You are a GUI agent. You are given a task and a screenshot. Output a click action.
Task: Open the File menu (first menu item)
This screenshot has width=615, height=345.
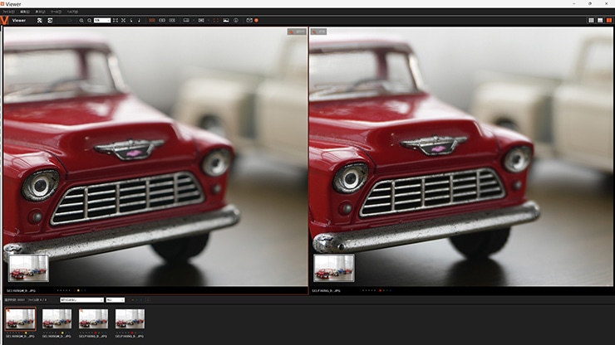8,12
